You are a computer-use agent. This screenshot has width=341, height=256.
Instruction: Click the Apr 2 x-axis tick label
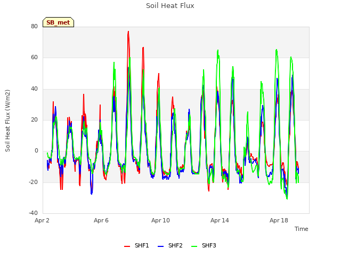click(x=42, y=220)
